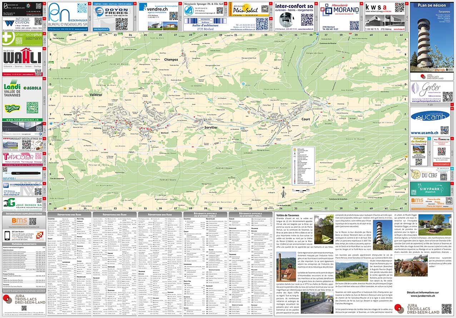Select the inter-confort sa advertisement title
Image resolution: width=456 pixels, height=318 pixels.
pyautogui.click(x=294, y=6)
